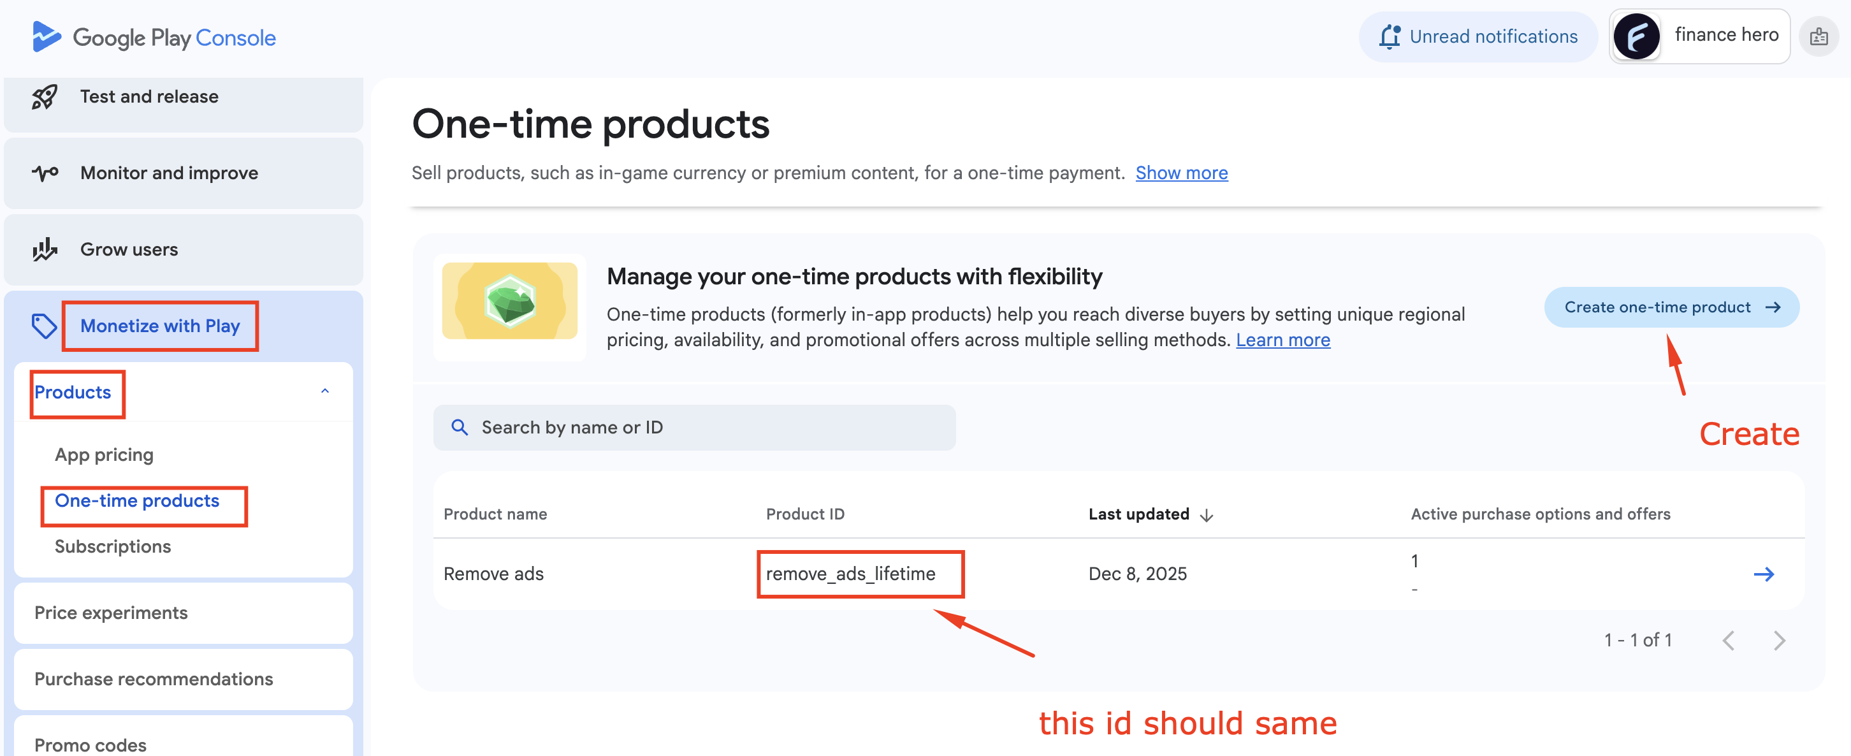Expand description with Show more link
Viewport: 1851px width, 756px height.
pos(1181,173)
